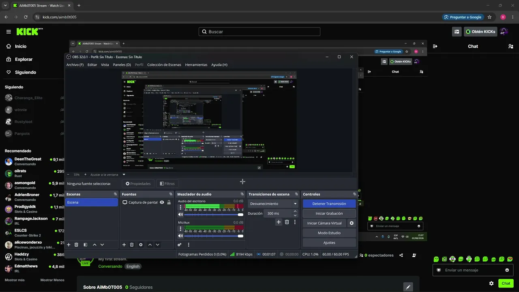Edit the stream info with pencil icon
Screen dimensions: 519x292
click(x=408, y=287)
